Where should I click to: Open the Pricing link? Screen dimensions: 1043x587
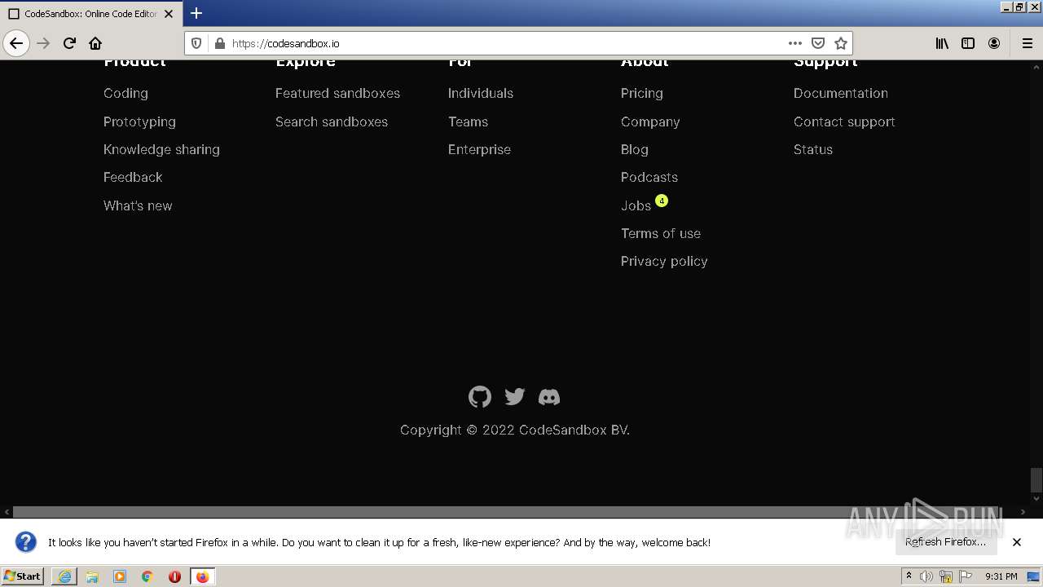[x=642, y=93]
